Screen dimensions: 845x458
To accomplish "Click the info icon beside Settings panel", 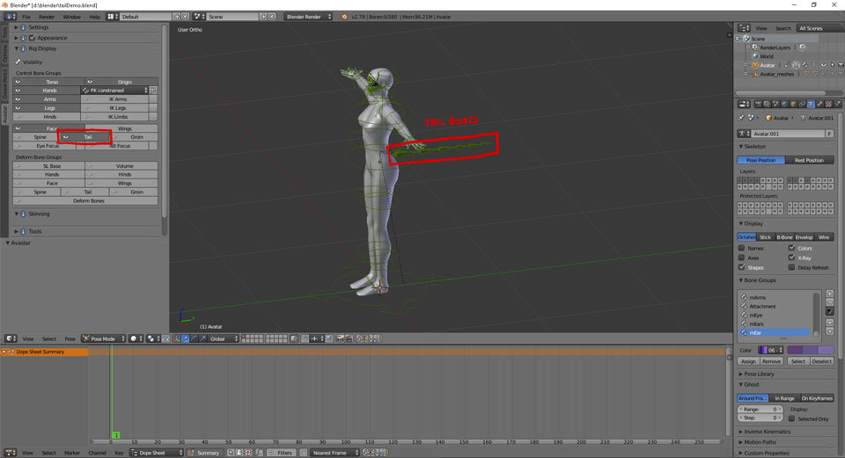I will coord(24,27).
